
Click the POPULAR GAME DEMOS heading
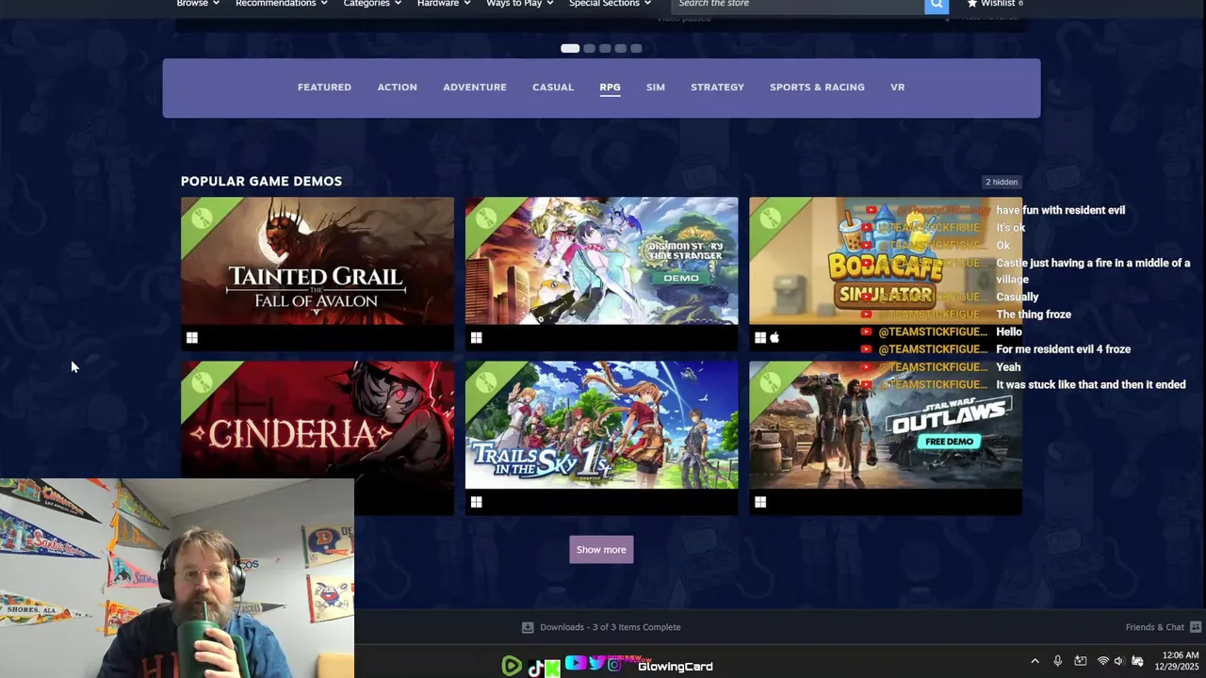click(x=261, y=181)
